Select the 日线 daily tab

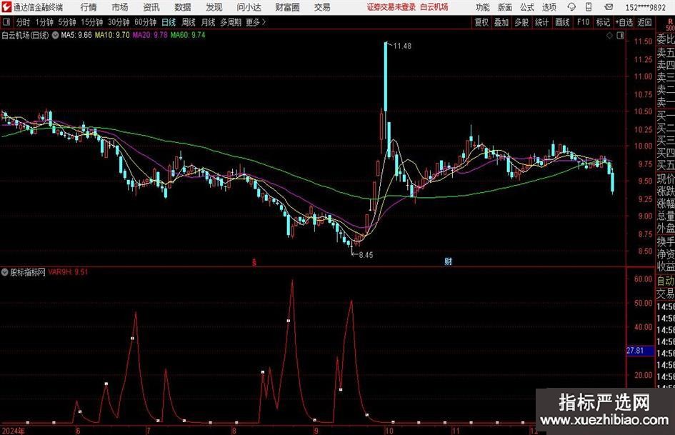coord(169,22)
